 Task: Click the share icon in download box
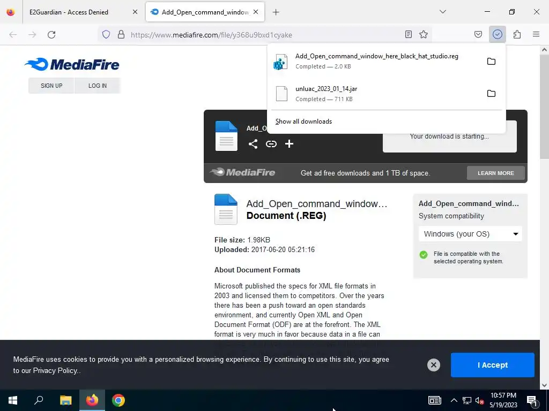[253, 144]
